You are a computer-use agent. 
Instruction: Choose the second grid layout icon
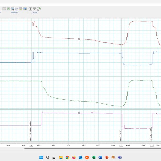pyautogui.click(x=34, y=9)
